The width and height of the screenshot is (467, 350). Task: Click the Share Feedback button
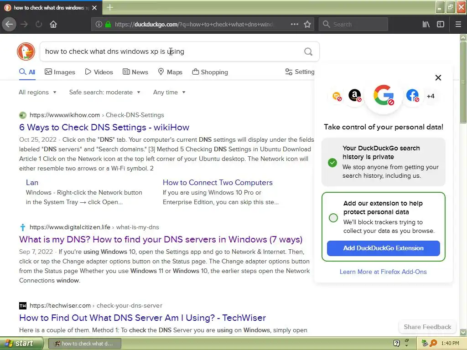click(x=427, y=327)
